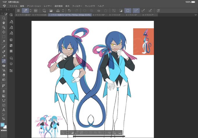This screenshot has height=138, width=198.
Task: Switch to the イラスト7 canvas tab
Action: click(x=149, y=15)
